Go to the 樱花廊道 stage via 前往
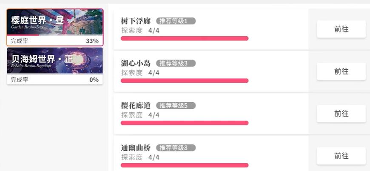This screenshot has height=171, width=370. (x=341, y=114)
